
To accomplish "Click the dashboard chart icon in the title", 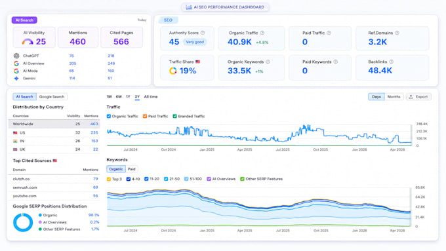I will [x=189, y=7].
